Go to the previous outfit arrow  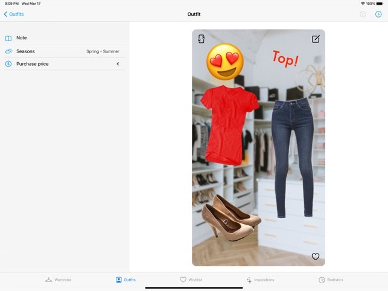(x=363, y=14)
